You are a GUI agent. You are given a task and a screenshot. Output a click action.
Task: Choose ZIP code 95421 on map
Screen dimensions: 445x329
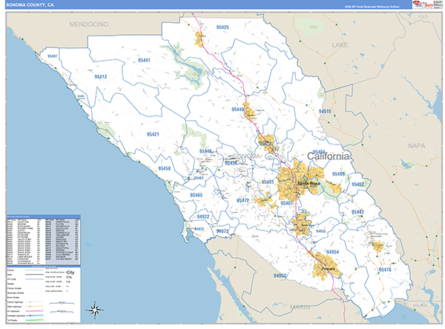click(x=153, y=134)
